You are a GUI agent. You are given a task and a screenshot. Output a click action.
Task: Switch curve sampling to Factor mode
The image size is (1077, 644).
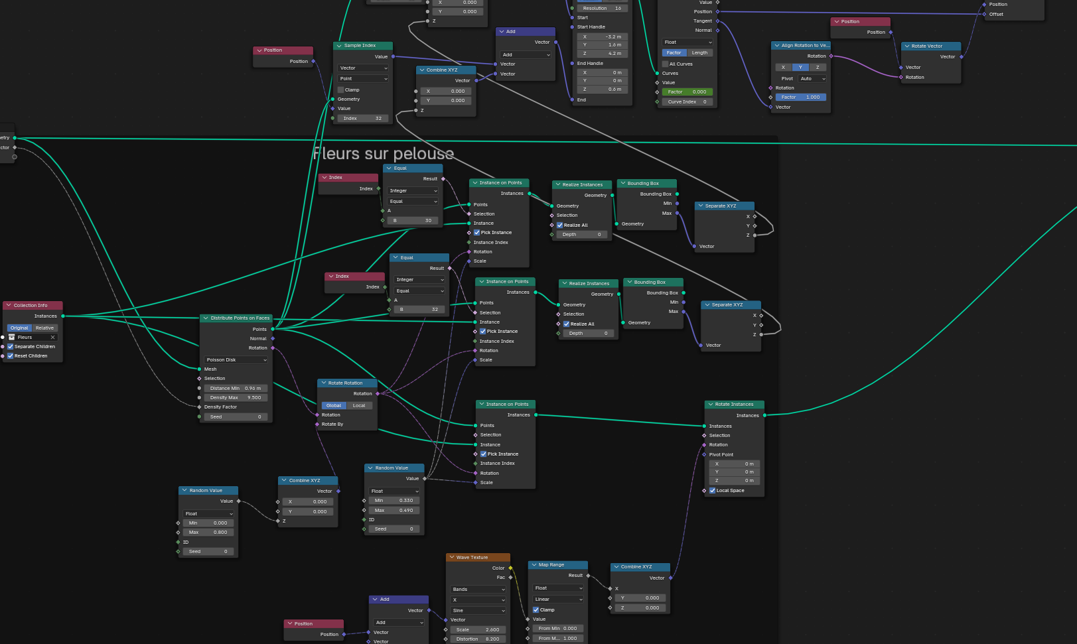pos(674,52)
